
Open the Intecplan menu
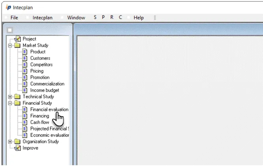click(x=42, y=18)
